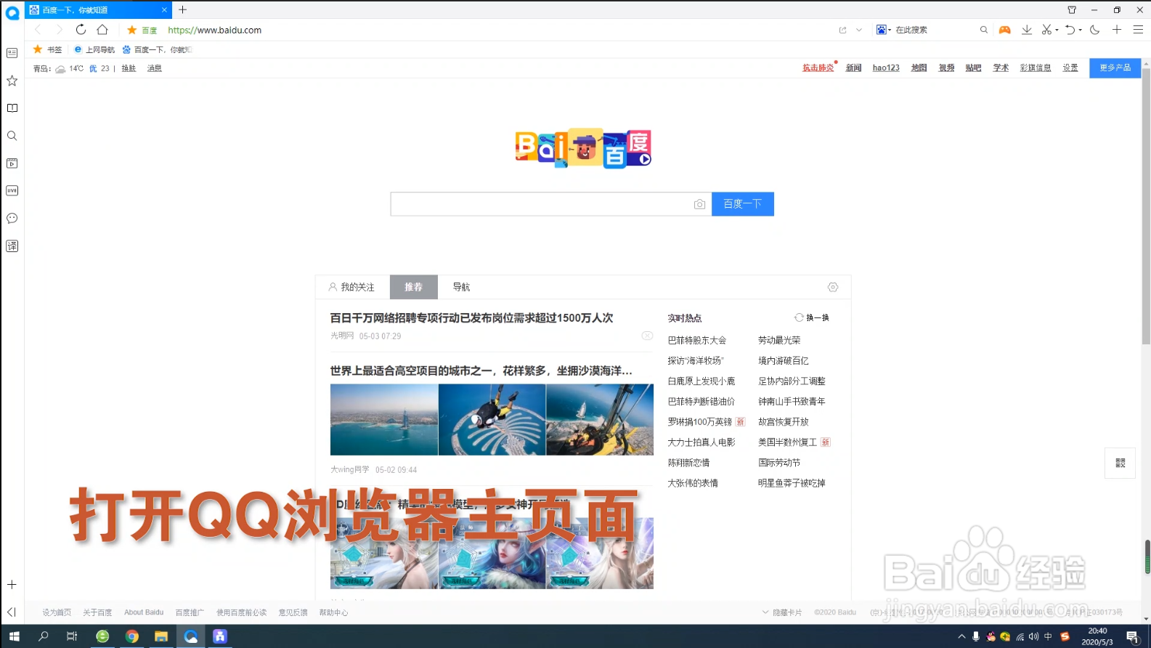Open Chrome from the taskbar
1151x648 pixels.
click(132, 636)
